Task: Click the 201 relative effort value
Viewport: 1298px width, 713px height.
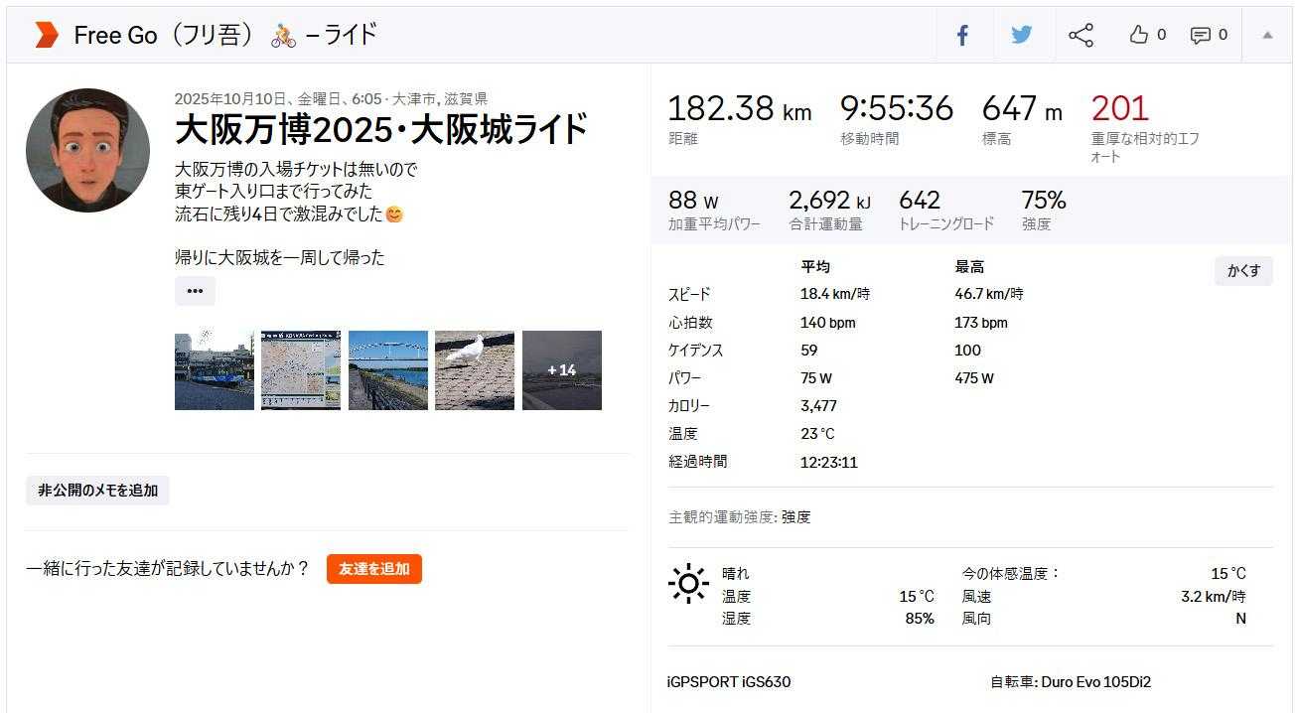Action: click(1119, 108)
